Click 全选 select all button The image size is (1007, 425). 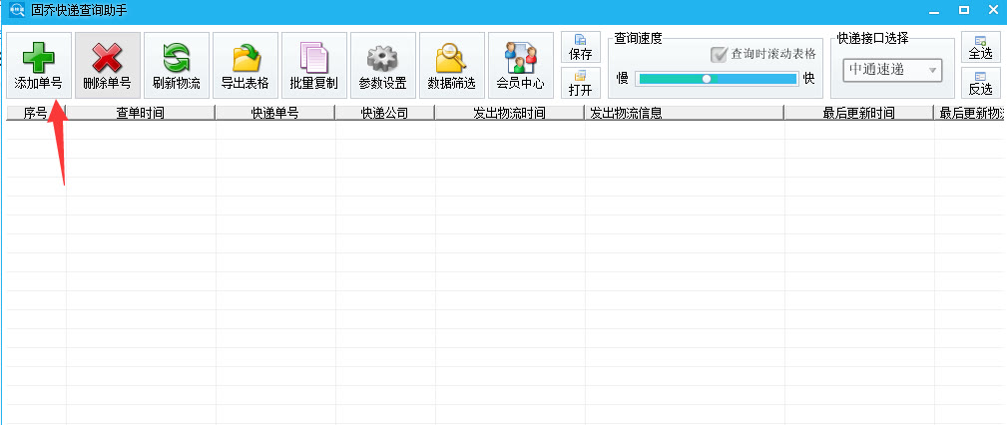click(x=981, y=48)
